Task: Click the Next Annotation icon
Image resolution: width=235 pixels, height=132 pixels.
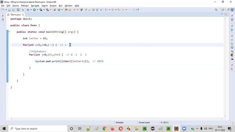Action: tap(106, 10)
